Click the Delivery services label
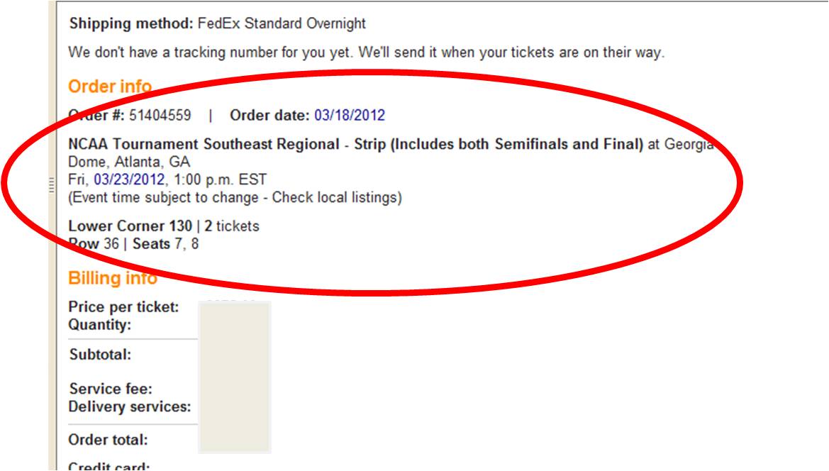Image resolution: width=829 pixels, height=471 pixels. pyautogui.click(x=130, y=406)
